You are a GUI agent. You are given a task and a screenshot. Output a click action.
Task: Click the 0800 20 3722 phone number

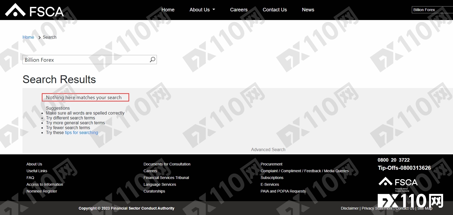click(x=394, y=160)
